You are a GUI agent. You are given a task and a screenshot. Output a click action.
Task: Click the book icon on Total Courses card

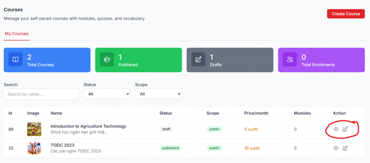point(16,60)
